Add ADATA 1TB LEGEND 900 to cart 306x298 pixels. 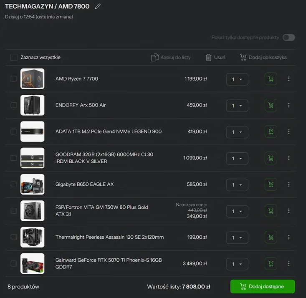[271, 132]
